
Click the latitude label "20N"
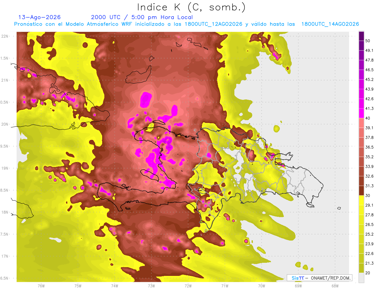click(x=5, y=124)
